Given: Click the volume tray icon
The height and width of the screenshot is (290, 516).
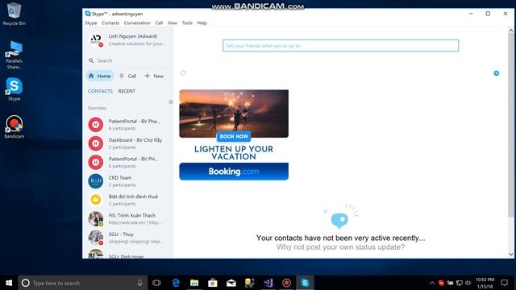Looking at the screenshot, I should pyautogui.click(x=468, y=283).
